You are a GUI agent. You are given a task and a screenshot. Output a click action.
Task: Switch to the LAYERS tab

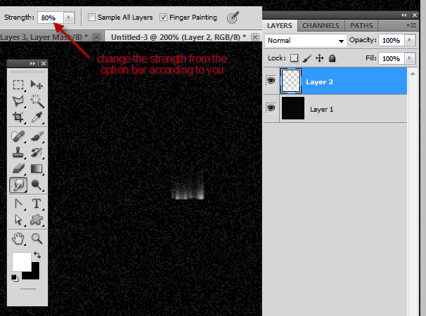280,26
